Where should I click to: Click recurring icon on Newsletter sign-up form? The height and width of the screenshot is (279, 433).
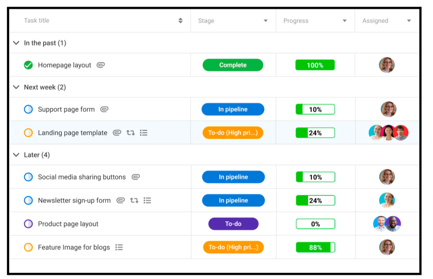click(134, 201)
